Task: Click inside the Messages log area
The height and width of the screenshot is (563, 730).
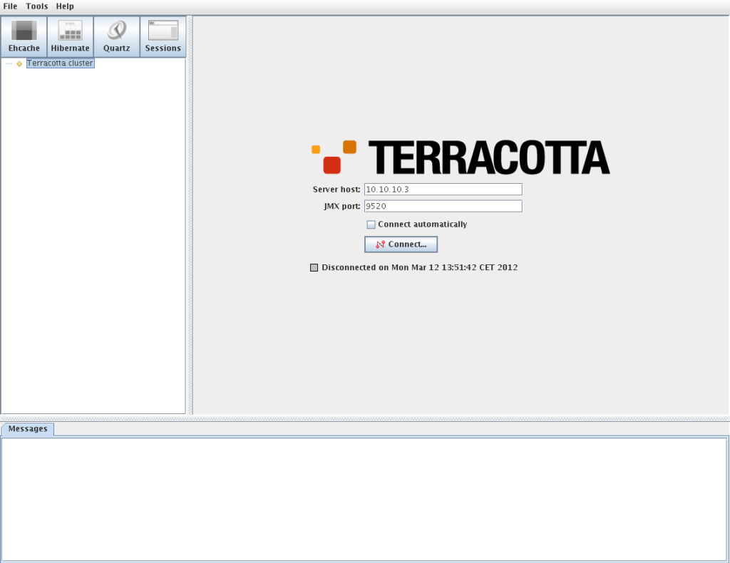Action: point(364,499)
